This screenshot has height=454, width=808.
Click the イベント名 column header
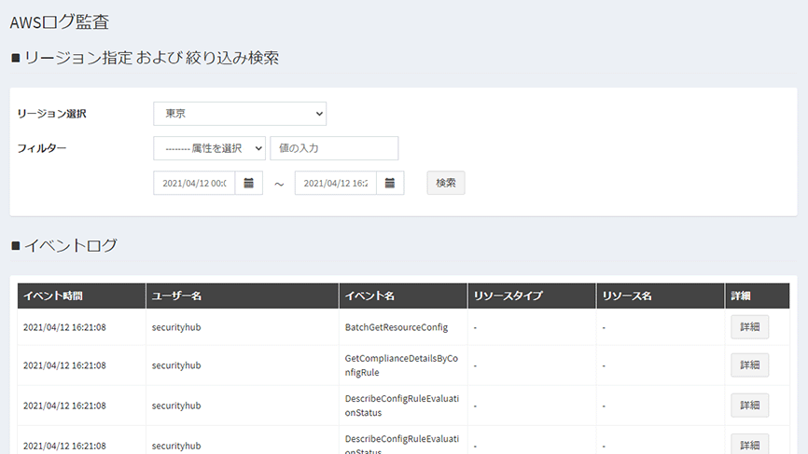403,296
